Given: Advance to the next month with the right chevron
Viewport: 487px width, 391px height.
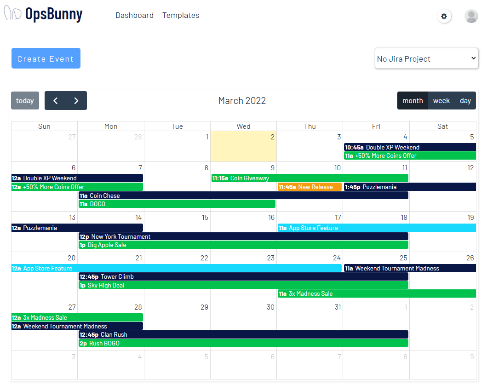Looking at the screenshot, I should tap(76, 100).
